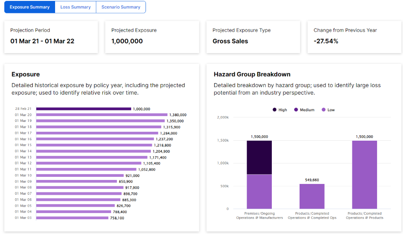
Task: Click the Change from Previous Year card
Action: [354, 37]
